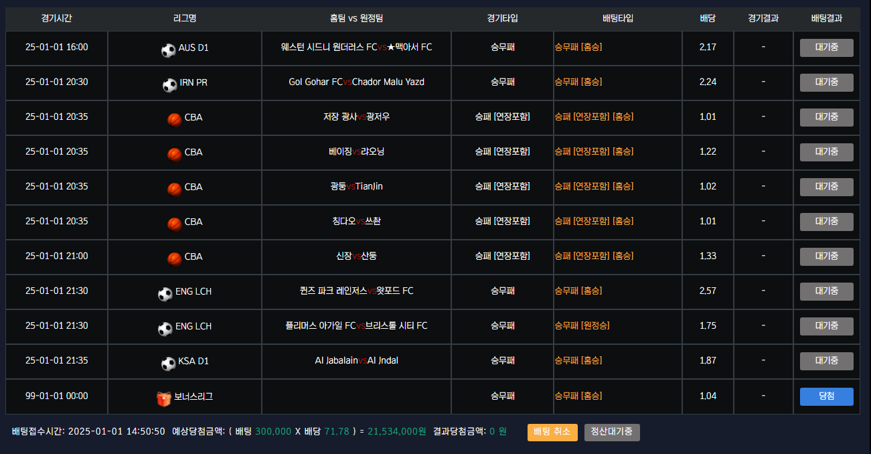The width and height of the screenshot is (871, 454).
Task: Click the basketball icon in the 칭다오 vs 쓰촨 row
Action: [x=175, y=224]
